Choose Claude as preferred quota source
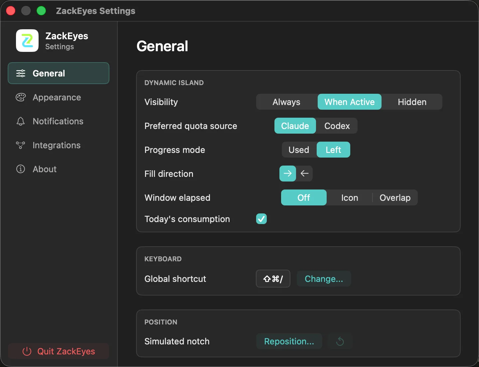Viewport: 479px width, 367px height. 295,126
